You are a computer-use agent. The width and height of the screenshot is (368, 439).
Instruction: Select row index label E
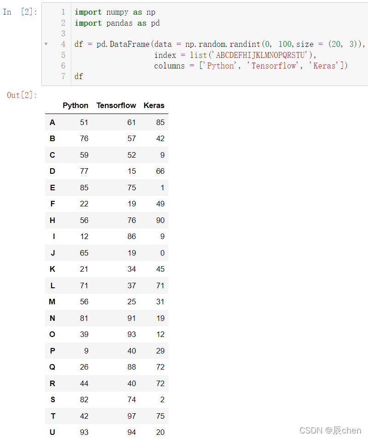(x=52, y=188)
